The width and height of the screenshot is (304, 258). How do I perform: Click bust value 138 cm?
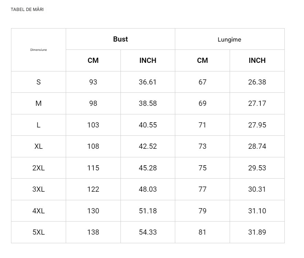click(93, 232)
